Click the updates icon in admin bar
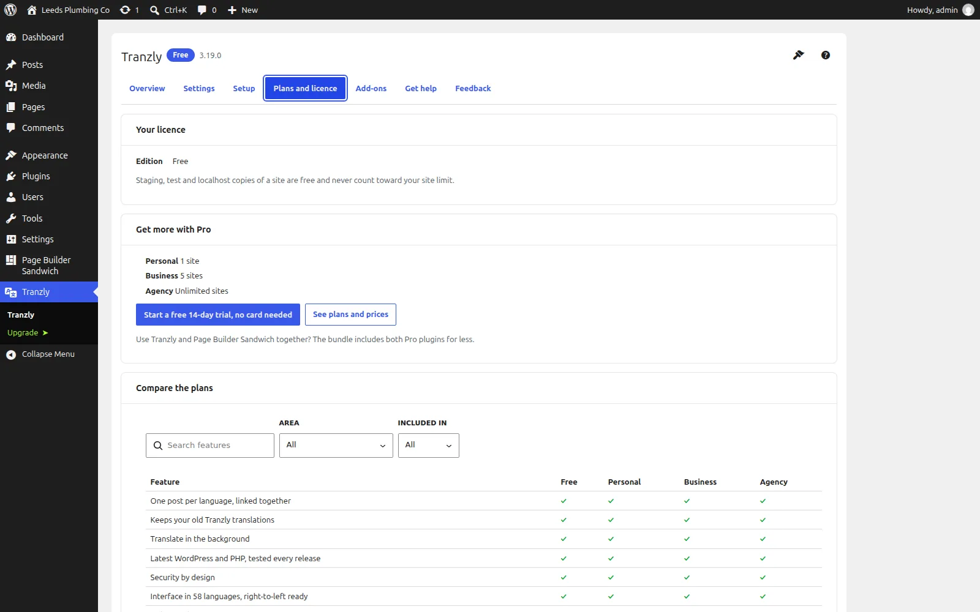The height and width of the screenshot is (612, 980). click(x=129, y=10)
